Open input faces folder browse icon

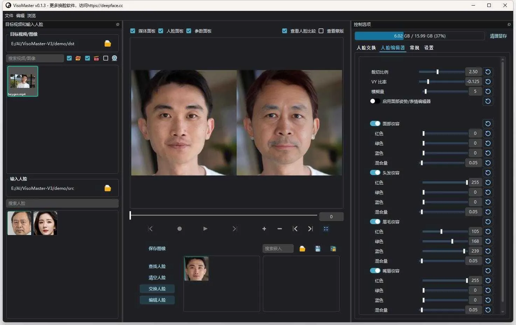[108, 188]
